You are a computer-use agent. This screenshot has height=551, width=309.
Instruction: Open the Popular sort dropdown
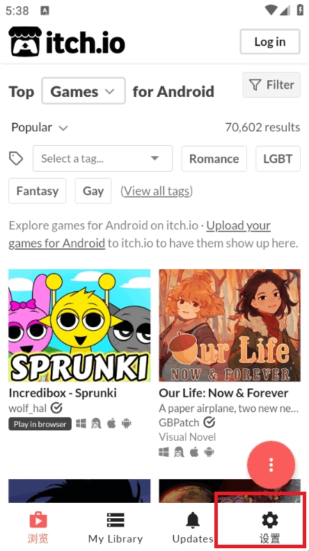(40, 127)
